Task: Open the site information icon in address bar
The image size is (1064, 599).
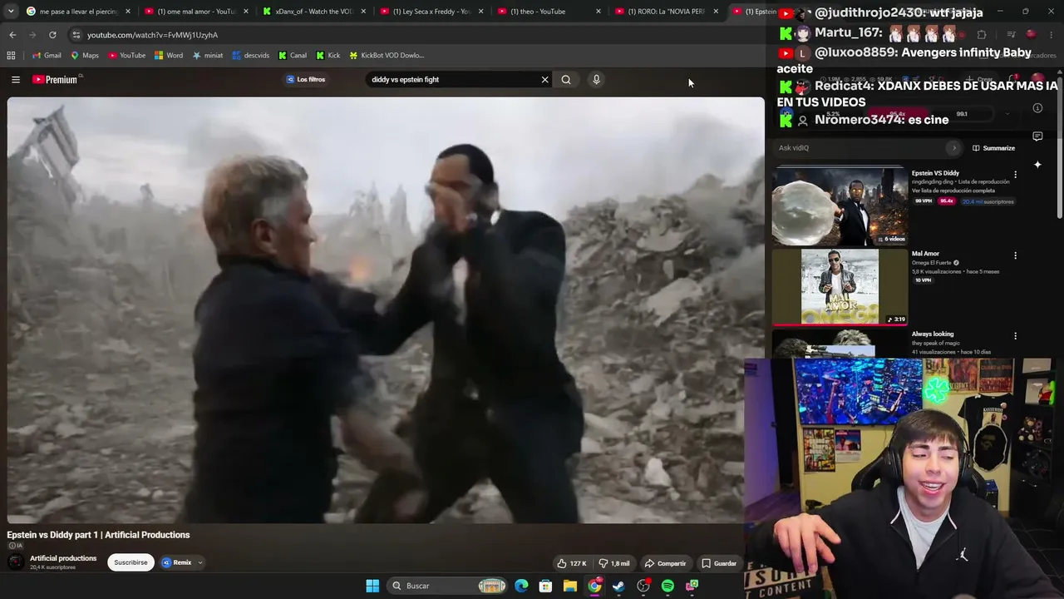Action: pos(76,35)
